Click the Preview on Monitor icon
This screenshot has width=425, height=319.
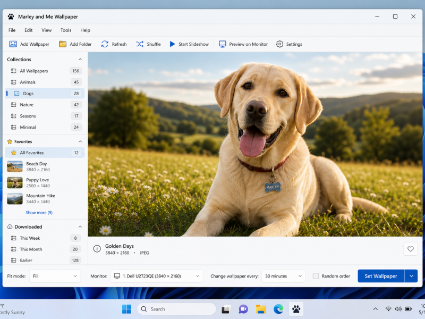coord(222,44)
